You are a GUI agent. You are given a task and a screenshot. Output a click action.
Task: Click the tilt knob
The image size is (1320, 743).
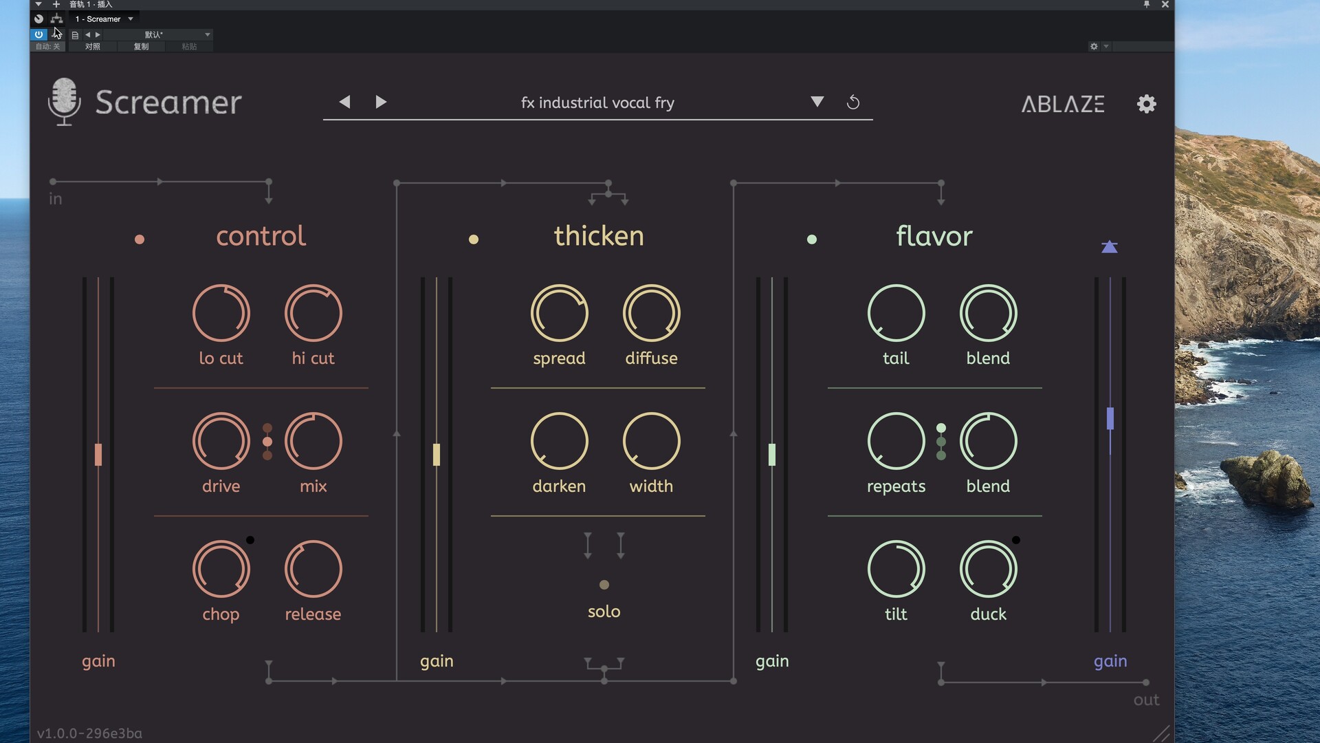pos(896,569)
